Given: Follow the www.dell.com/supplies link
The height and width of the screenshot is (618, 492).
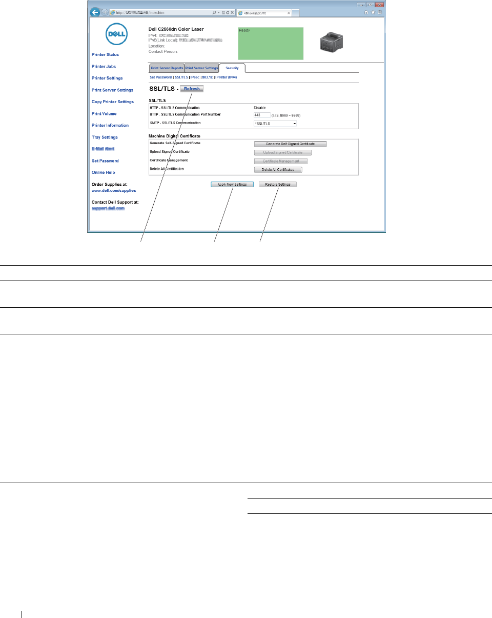Looking at the screenshot, I should coord(114,190).
